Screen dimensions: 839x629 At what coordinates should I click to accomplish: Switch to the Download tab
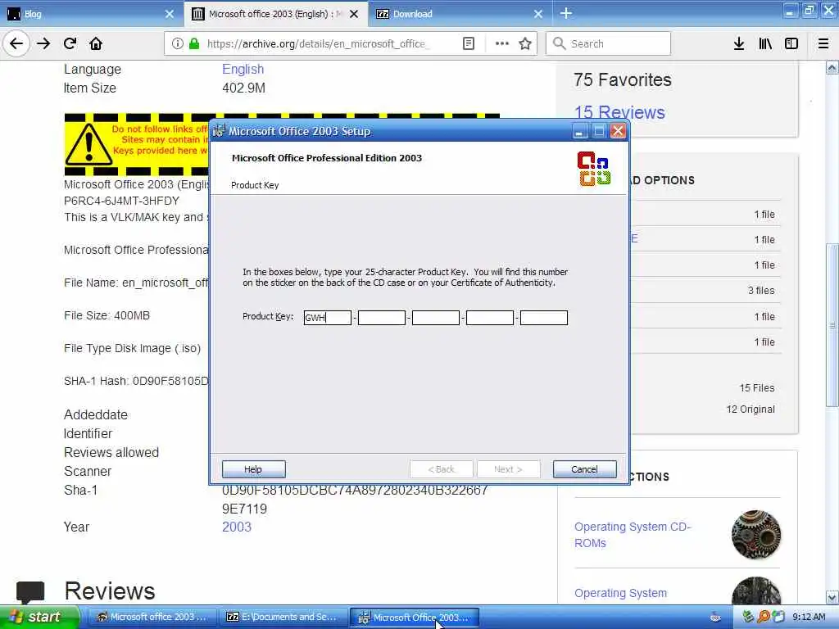pyautogui.click(x=460, y=14)
